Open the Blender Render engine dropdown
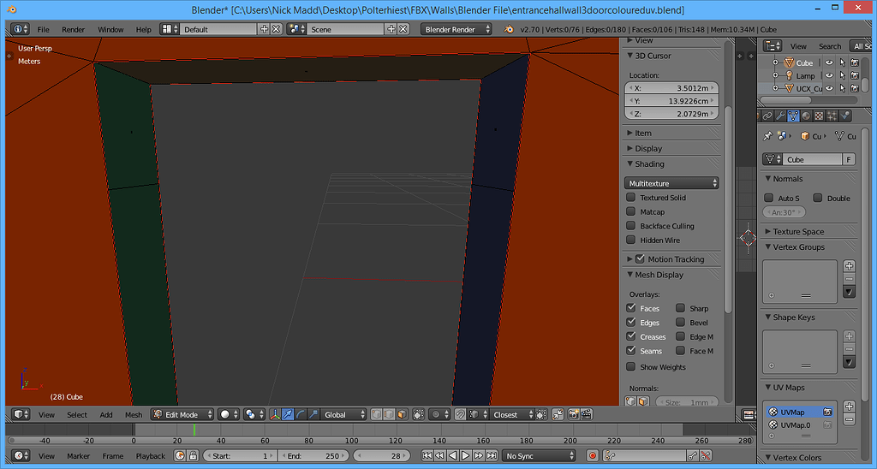 pos(456,29)
